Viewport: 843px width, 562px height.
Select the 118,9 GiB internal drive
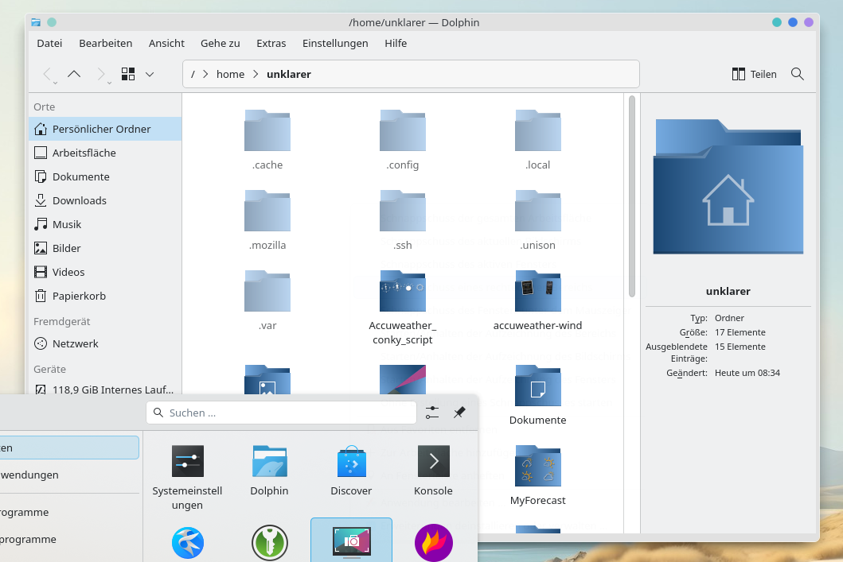pyautogui.click(x=105, y=390)
